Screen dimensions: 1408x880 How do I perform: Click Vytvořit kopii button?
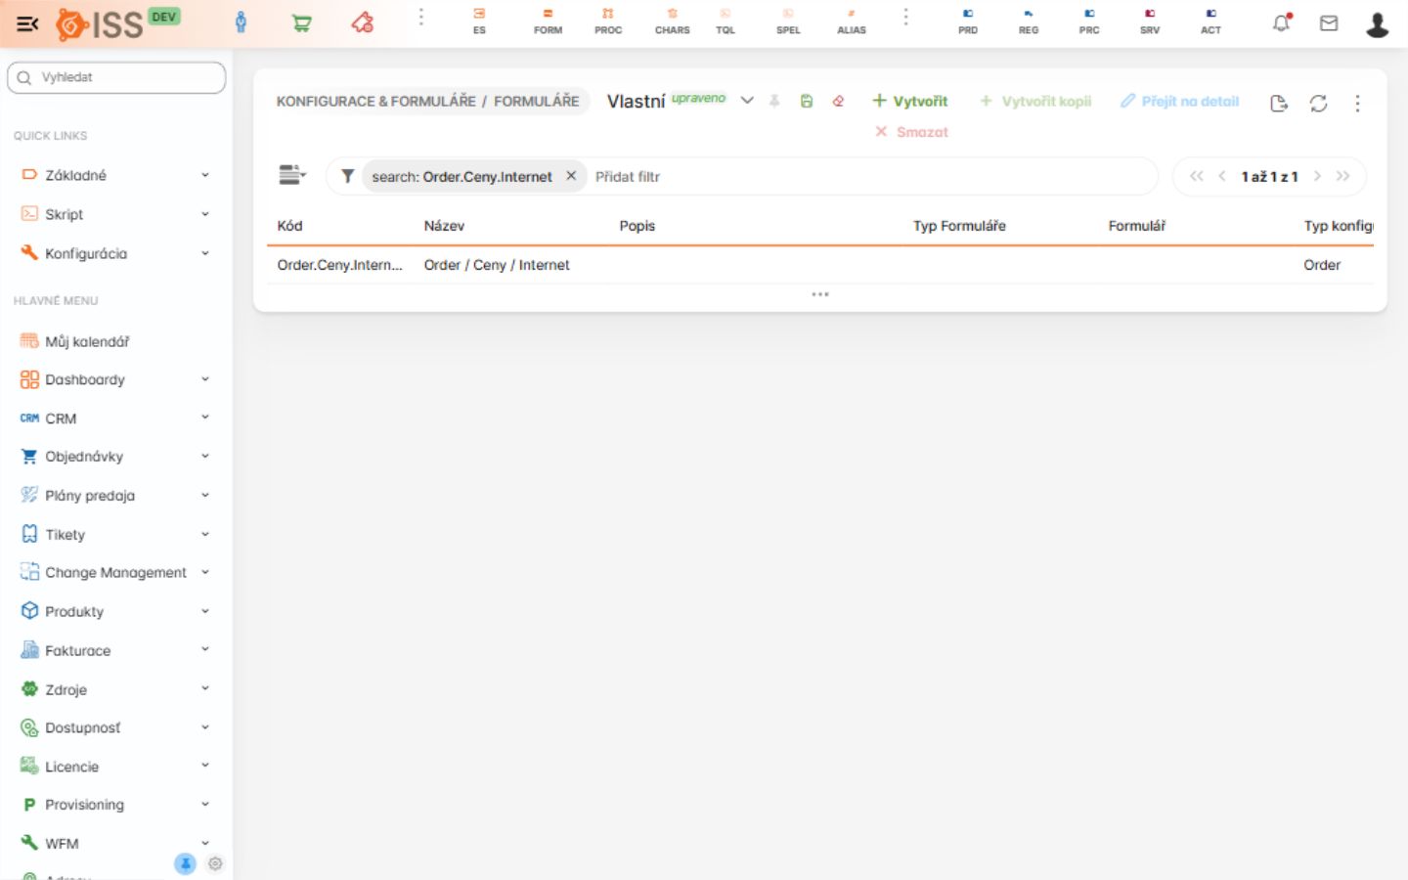click(x=1034, y=101)
